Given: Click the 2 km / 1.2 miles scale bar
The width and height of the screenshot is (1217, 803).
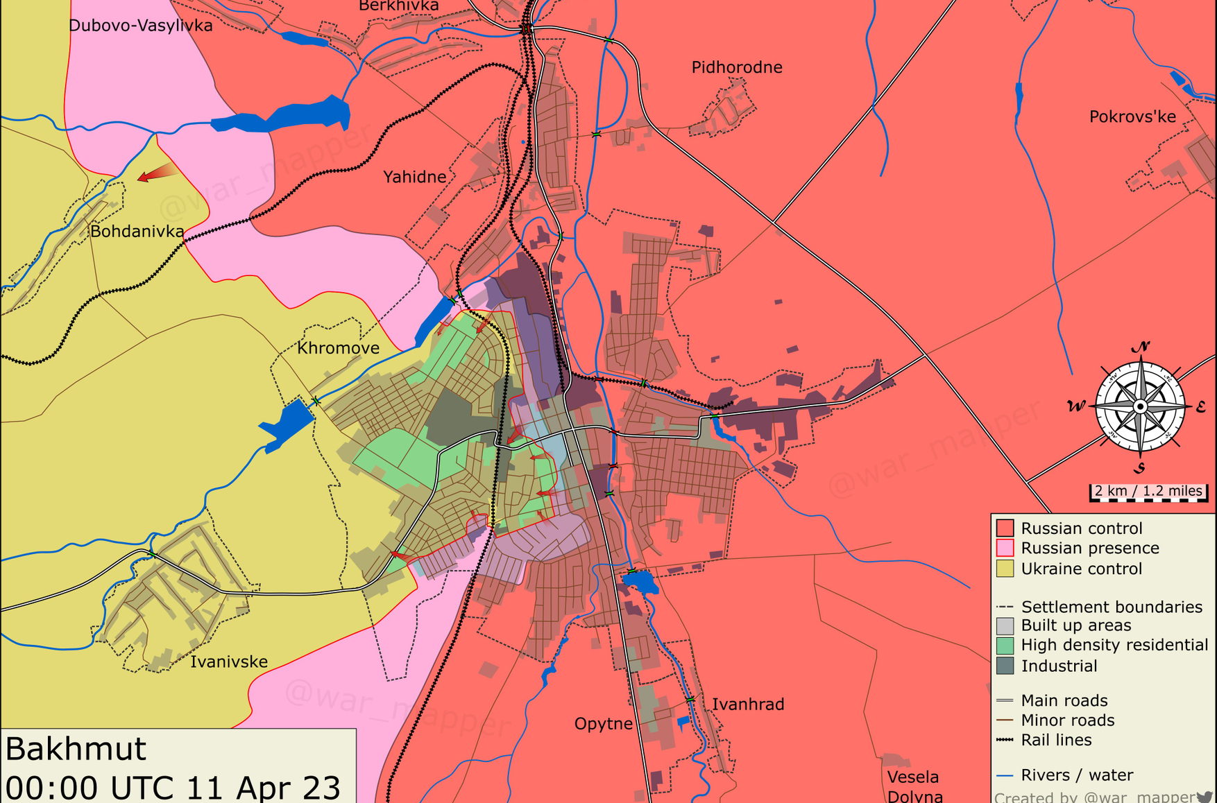Looking at the screenshot, I should [1148, 492].
